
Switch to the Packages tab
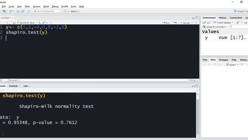click(223, 60)
